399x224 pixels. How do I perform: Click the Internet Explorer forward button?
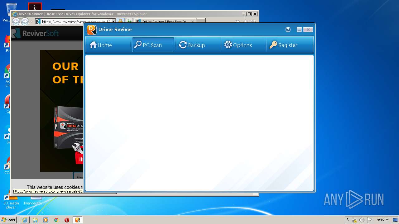tap(25, 21)
